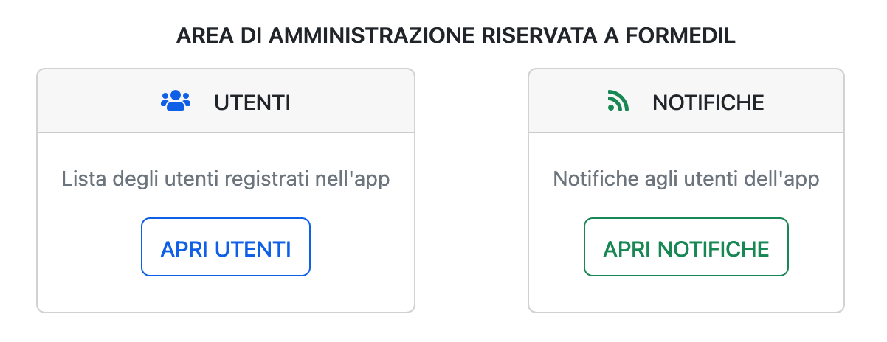Click empty space below the APRI UTENTI button

pos(226,295)
